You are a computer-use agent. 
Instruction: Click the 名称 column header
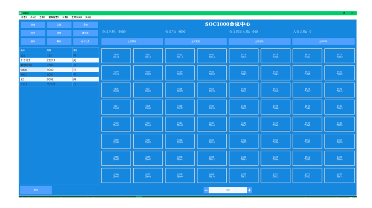(33, 50)
